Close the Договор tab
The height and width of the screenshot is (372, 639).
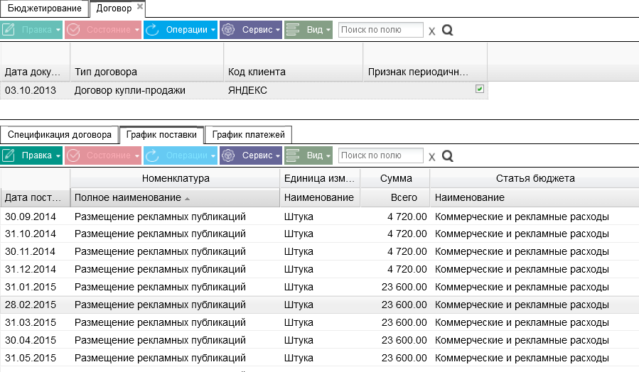(140, 6)
